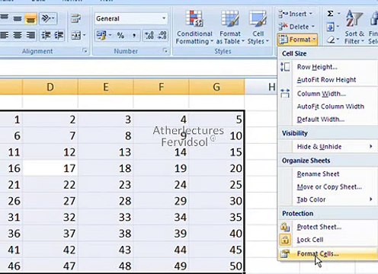Viewport: 378px width, 274px height.
Task: Open the Number Format combo box
Action: [131, 18]
